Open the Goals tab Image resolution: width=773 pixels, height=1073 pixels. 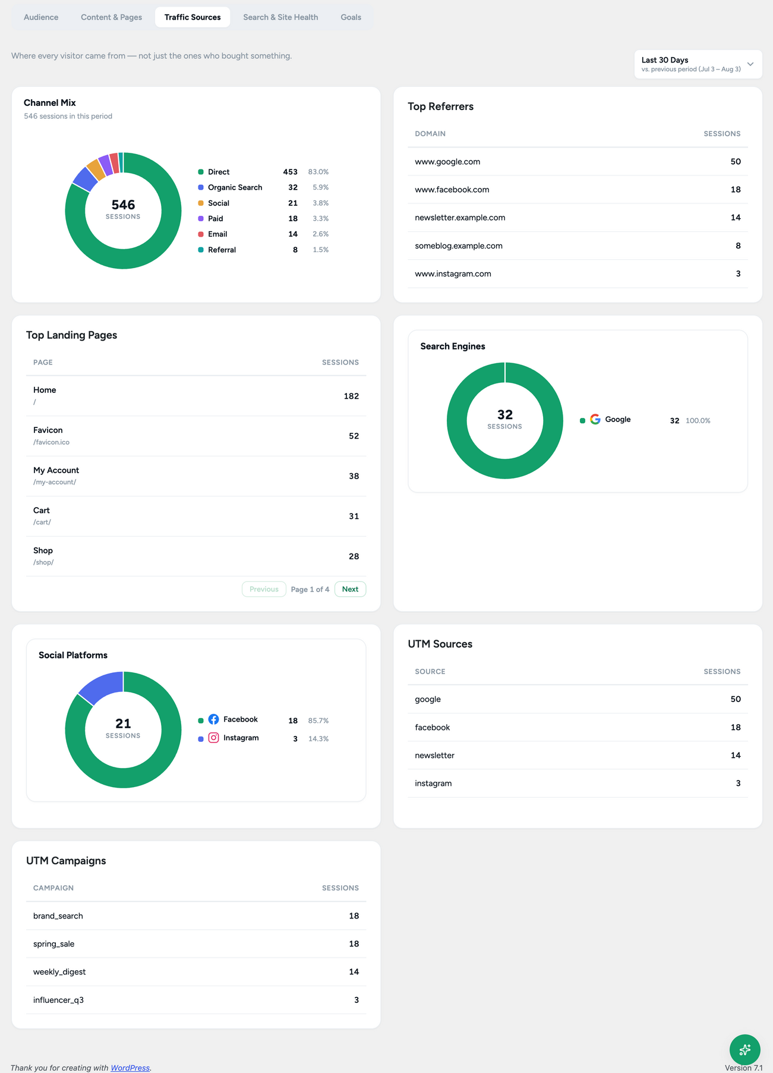click(x=351, y=17)
